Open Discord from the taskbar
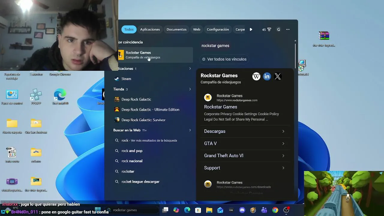This screenshot has height=216, width=384. [x=242, y=210]
